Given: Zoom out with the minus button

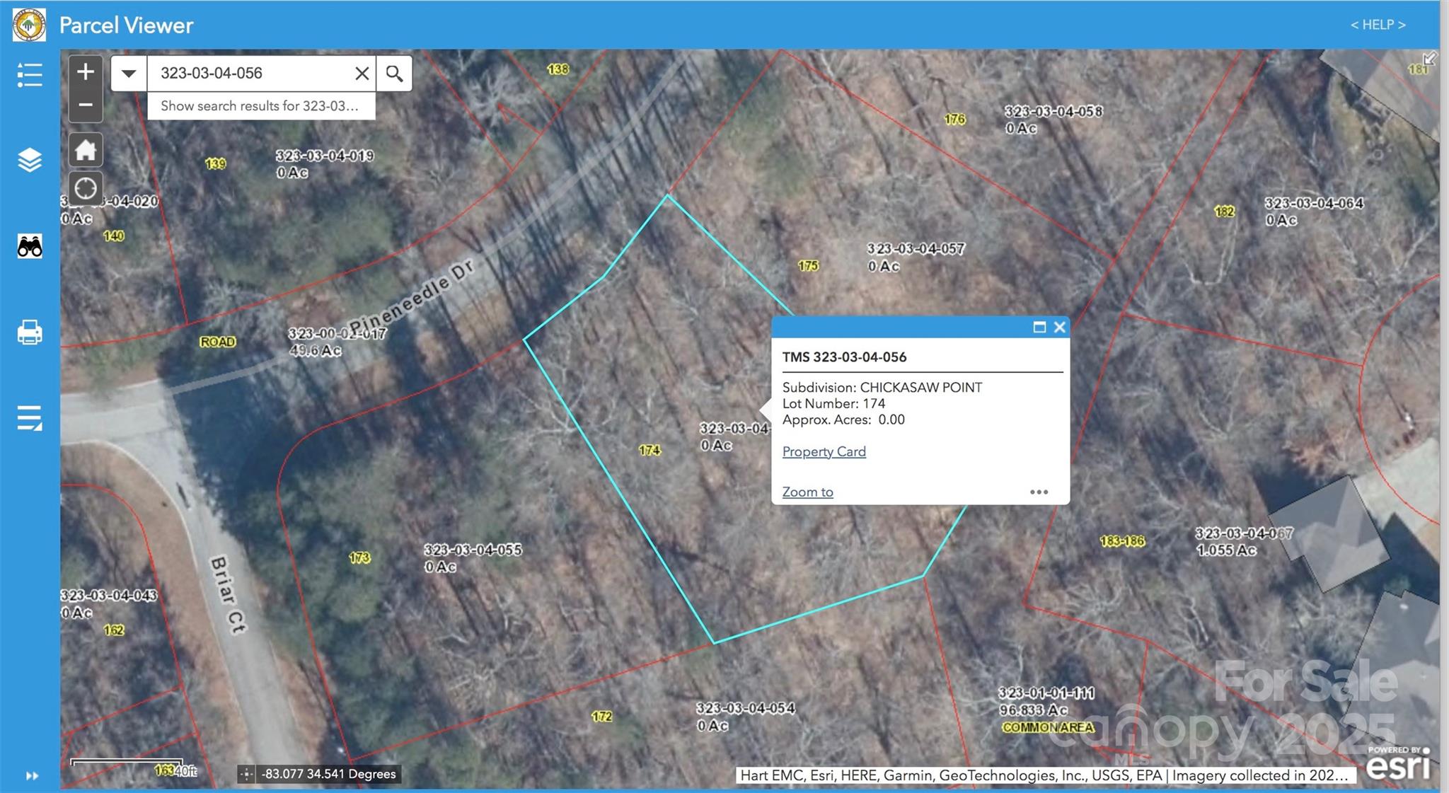Looking at the screenshot, I should coord(86,105).
